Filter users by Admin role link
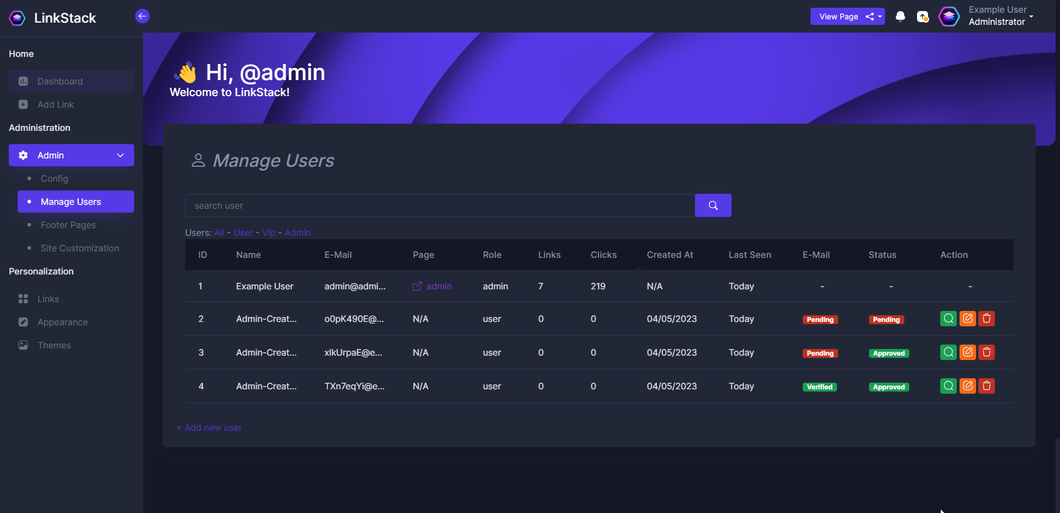Screen dimensions: 1060x513 [298, 233]
